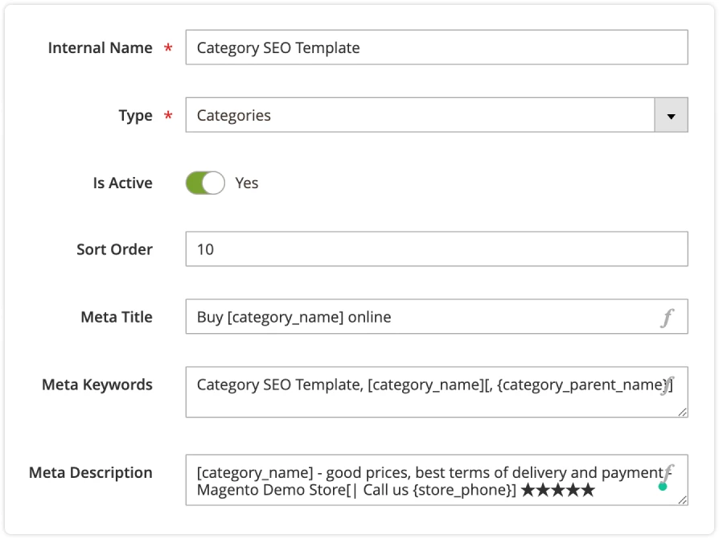Click the resize grip of Meta Keywords textarea
Screen dimensions: 719x539
click(x=683, y=414)
